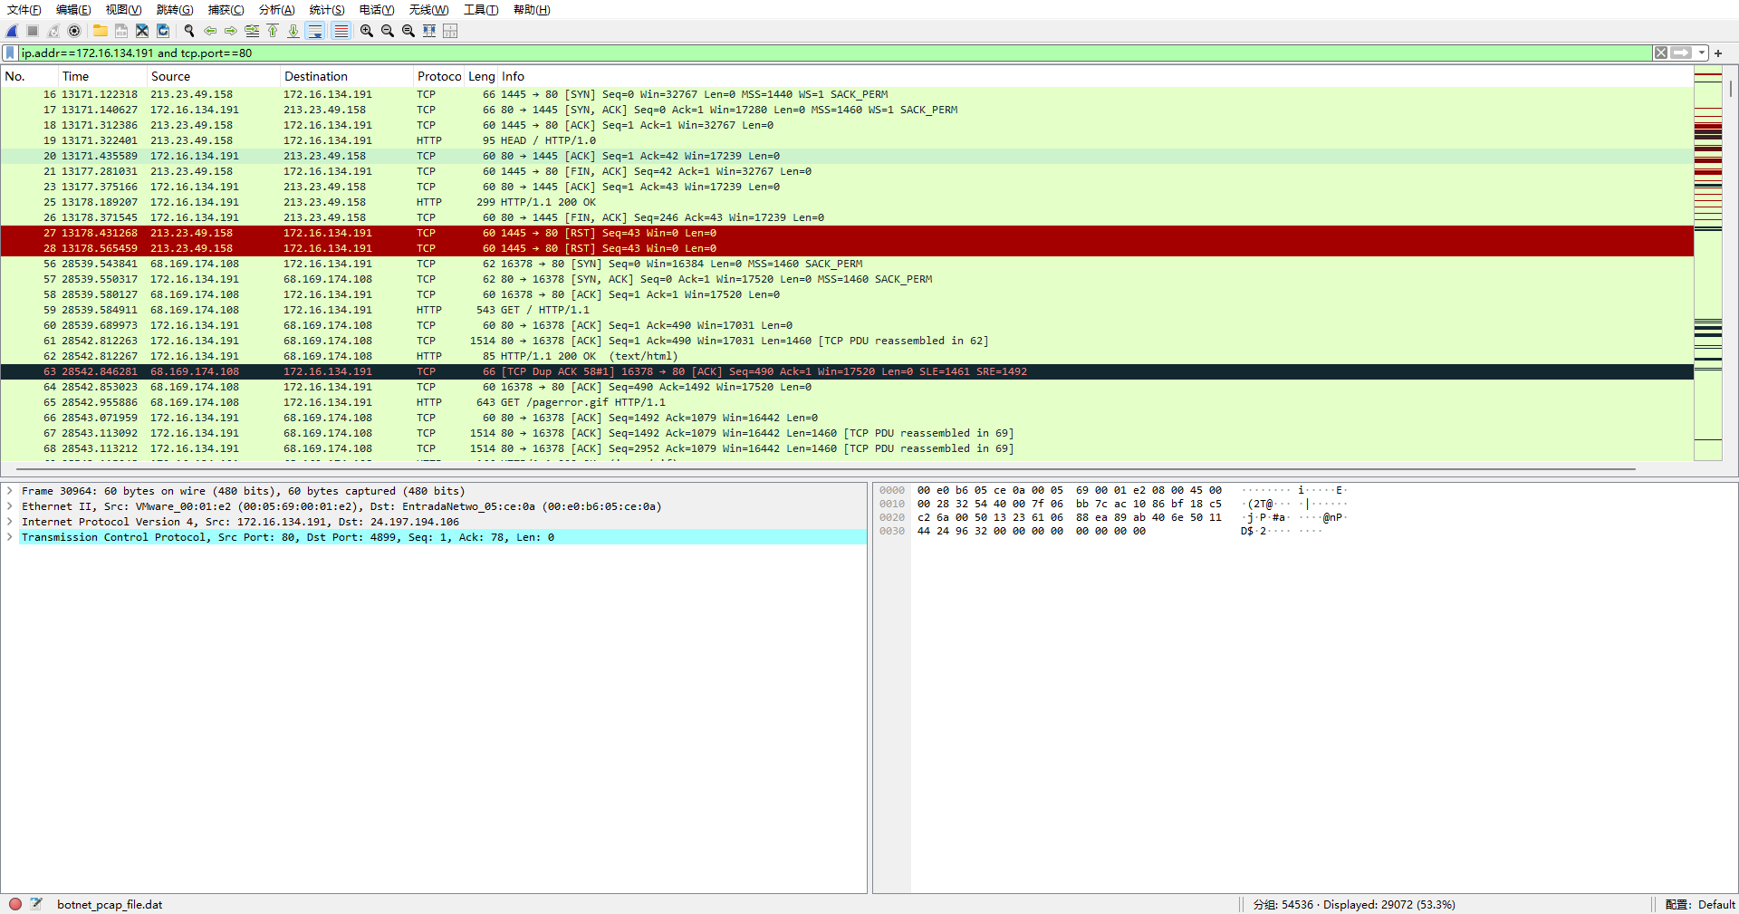1739x914 pixels.
Task: Sort packets by the No. column header
Action: pyautogui.click(x=29, y=76)
